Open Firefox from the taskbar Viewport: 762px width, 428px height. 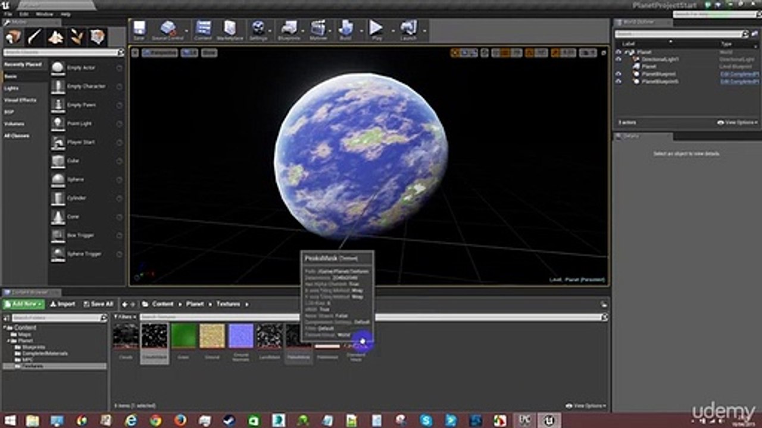click(x=180, y=421)
